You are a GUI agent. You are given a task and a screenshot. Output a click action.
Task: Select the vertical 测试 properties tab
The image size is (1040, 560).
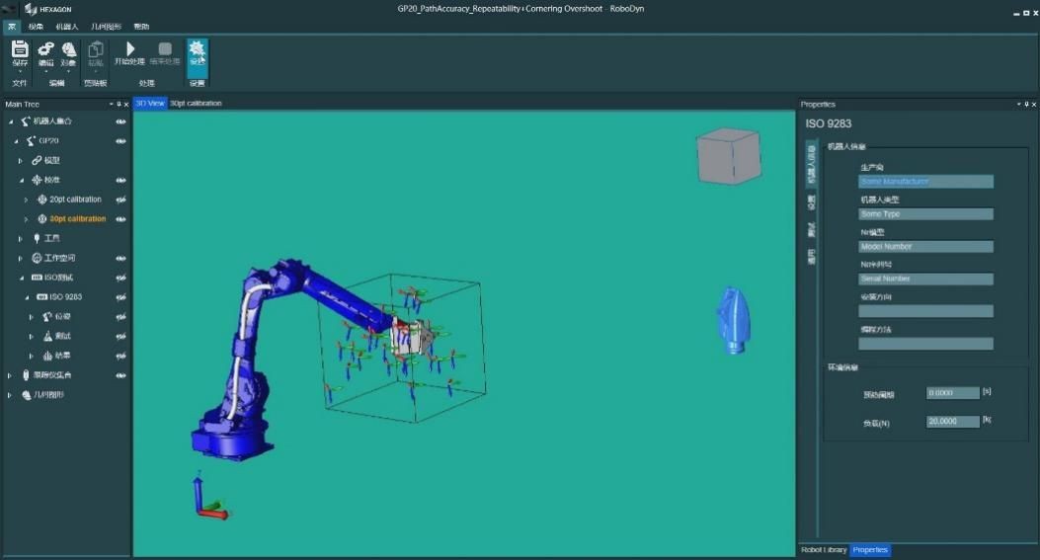[x=811, y=229]
